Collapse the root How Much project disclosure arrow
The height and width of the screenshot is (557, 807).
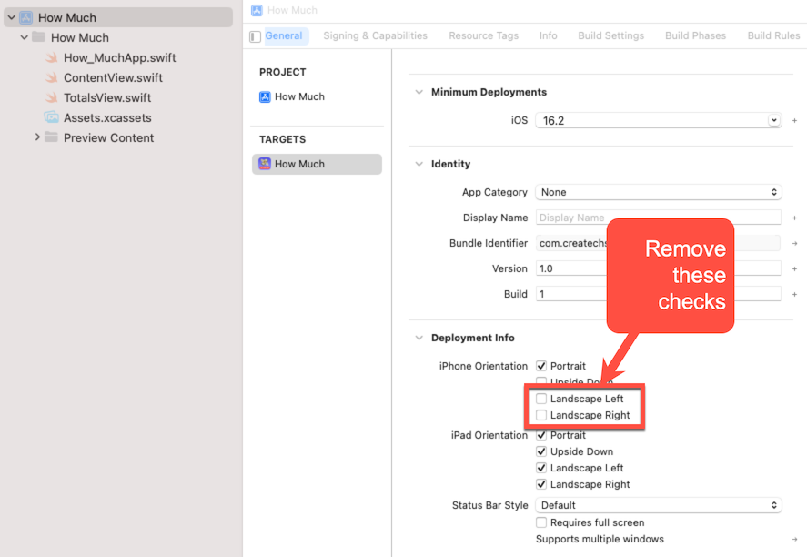[11, 17]
